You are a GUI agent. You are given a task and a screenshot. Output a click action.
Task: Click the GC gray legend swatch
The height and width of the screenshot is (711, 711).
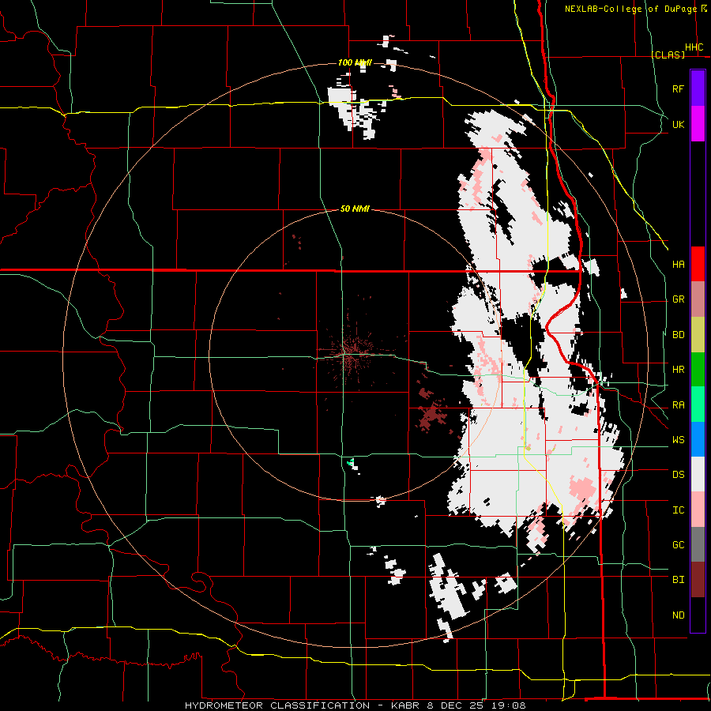(698, 544)
